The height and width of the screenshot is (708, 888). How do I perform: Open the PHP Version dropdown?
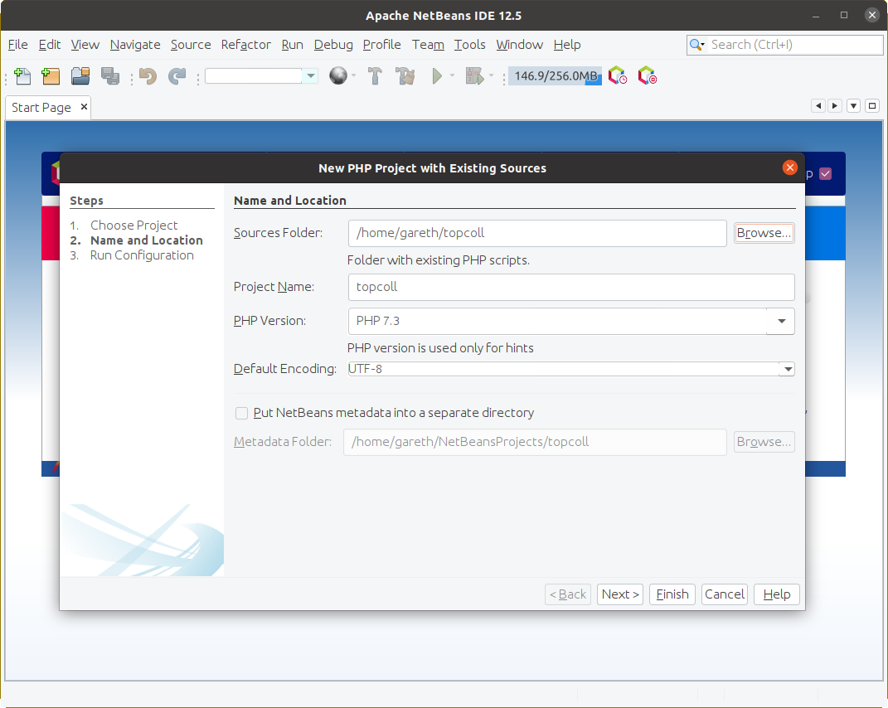pos(782,321)
